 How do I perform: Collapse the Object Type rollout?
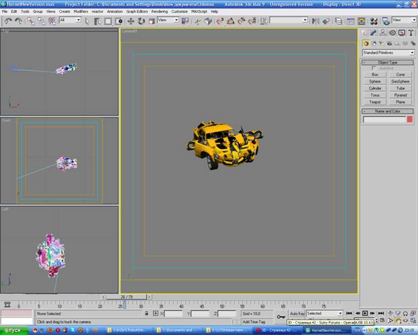[x=388, y=62]
